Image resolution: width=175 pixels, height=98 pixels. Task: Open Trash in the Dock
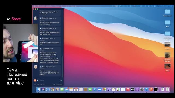click(x=167, y=90)
